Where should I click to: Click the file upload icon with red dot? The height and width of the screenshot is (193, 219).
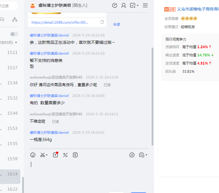[x=55, y=155]
